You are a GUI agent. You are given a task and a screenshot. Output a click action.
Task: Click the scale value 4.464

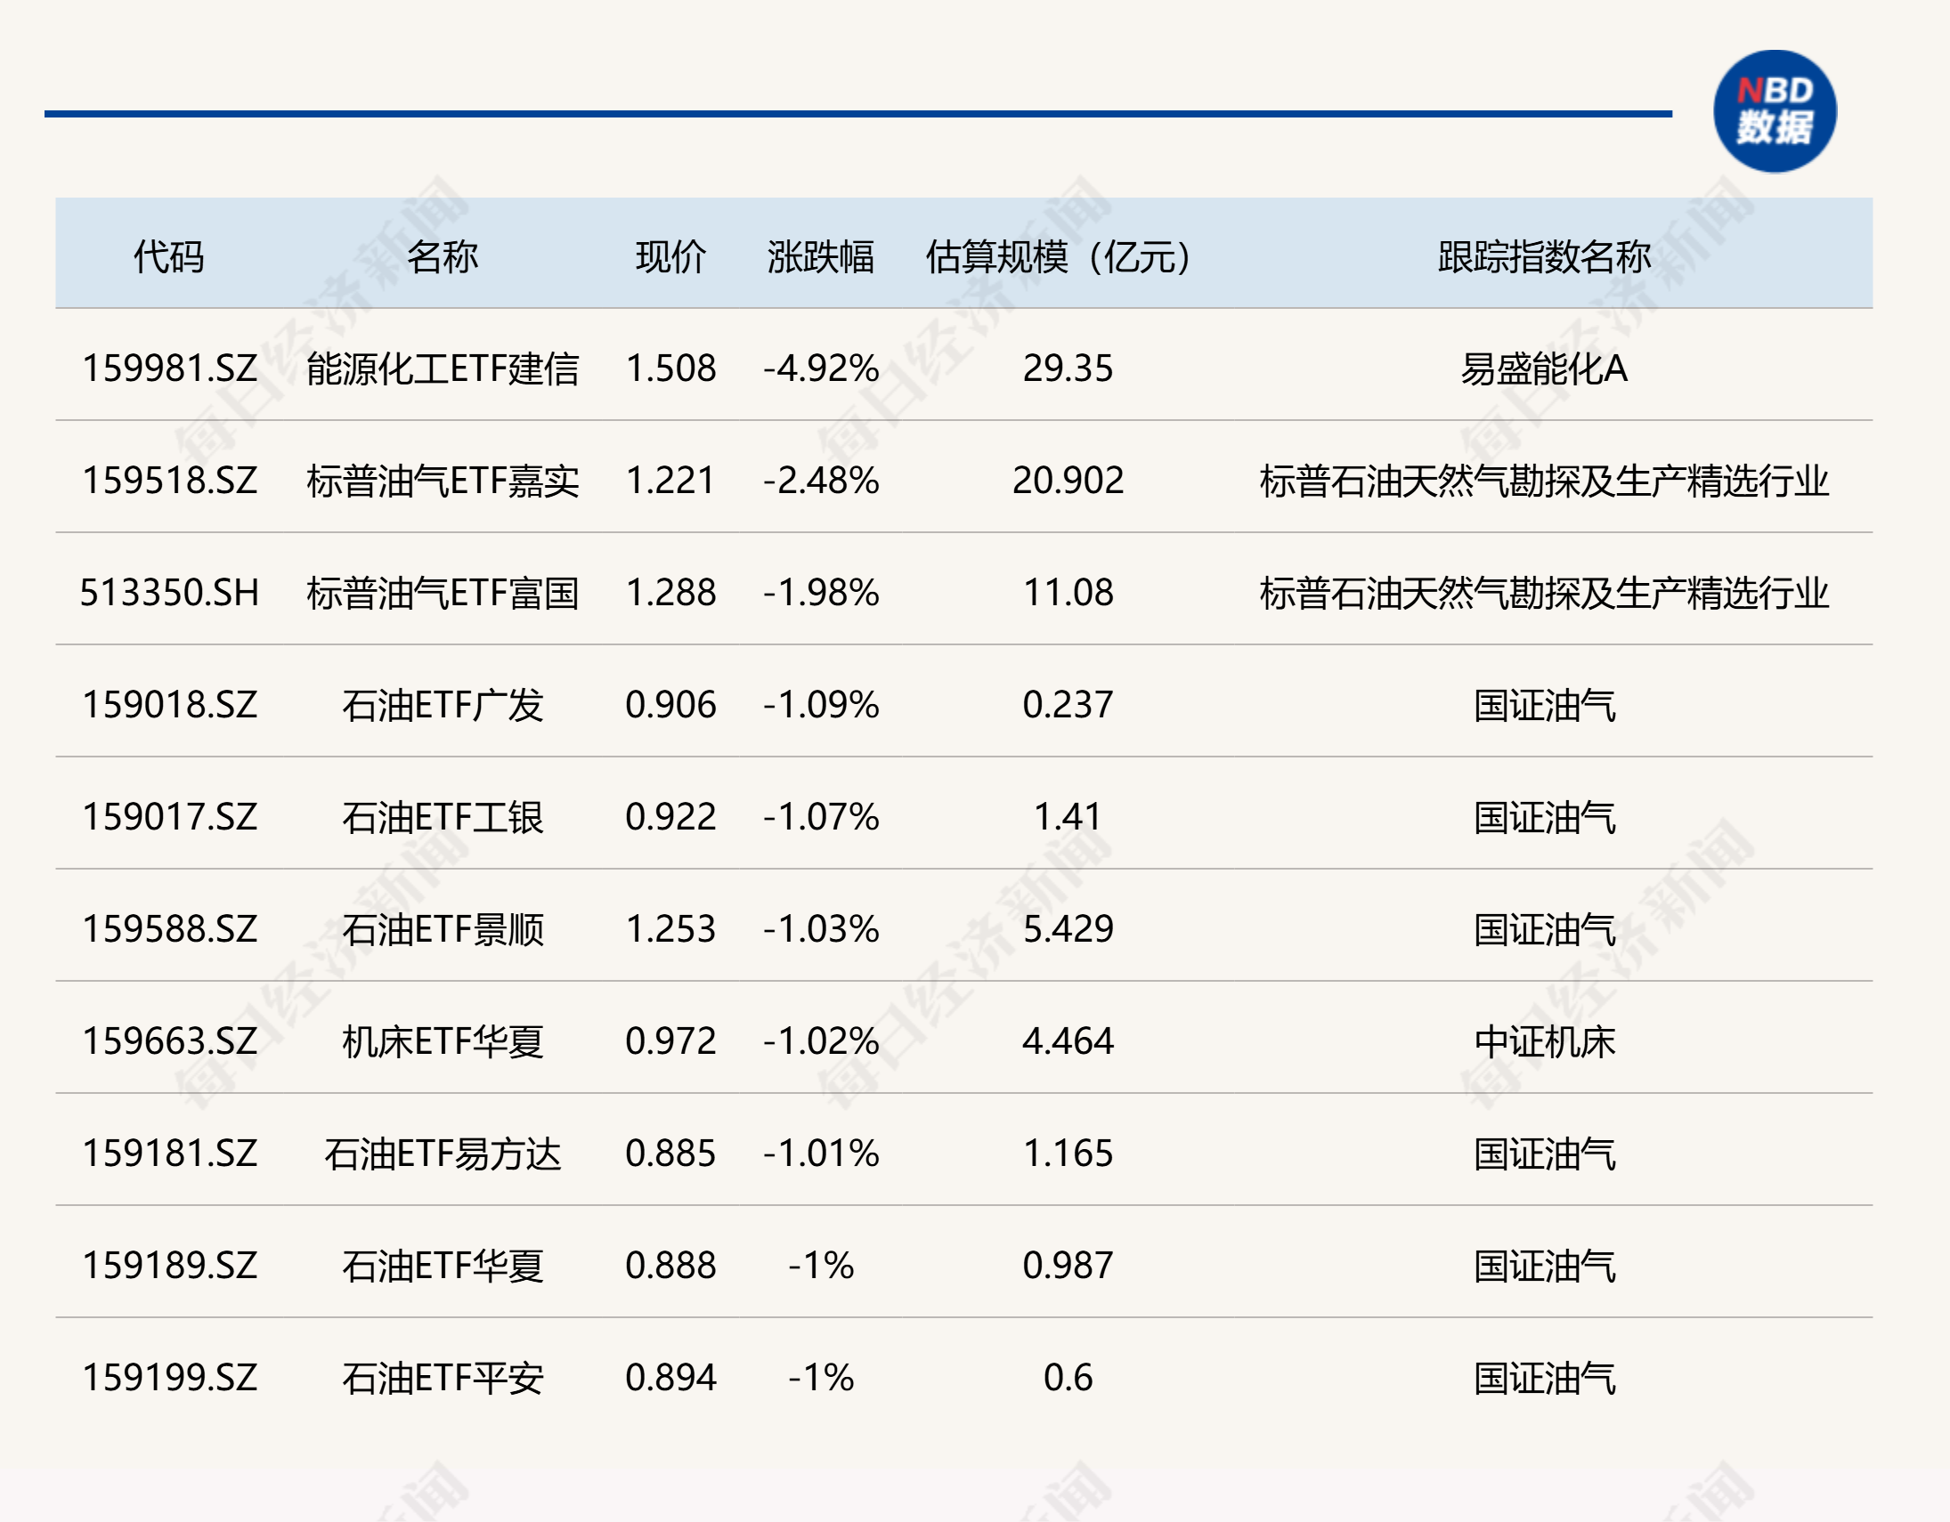[x=1068, y=1041]
